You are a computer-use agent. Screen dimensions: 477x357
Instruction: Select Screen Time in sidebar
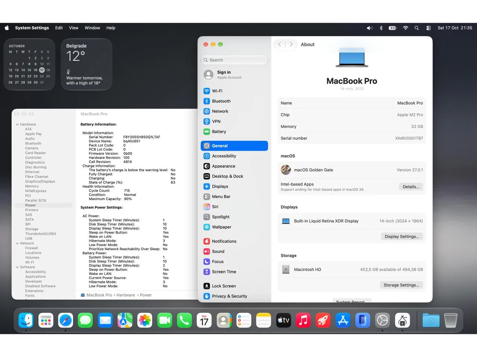(x=234, y=272)
